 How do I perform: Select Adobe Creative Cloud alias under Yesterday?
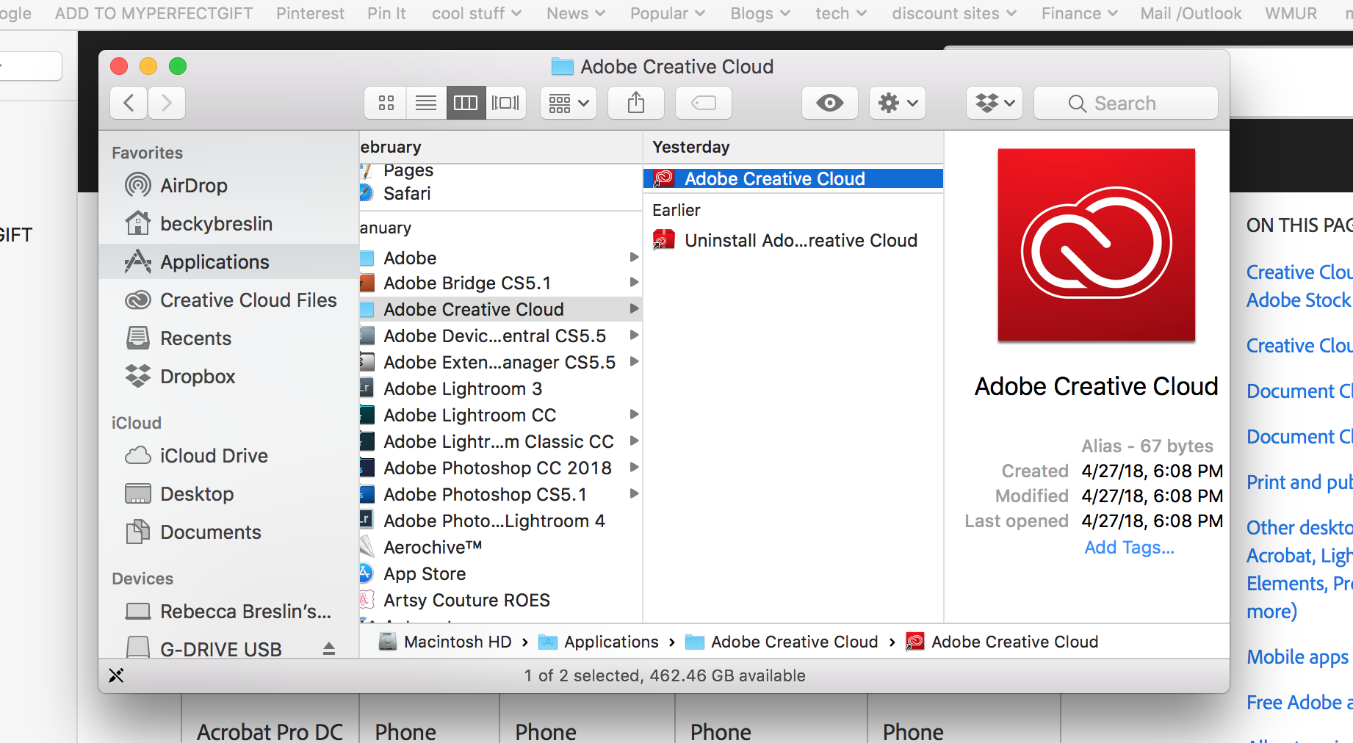[793, 178]
